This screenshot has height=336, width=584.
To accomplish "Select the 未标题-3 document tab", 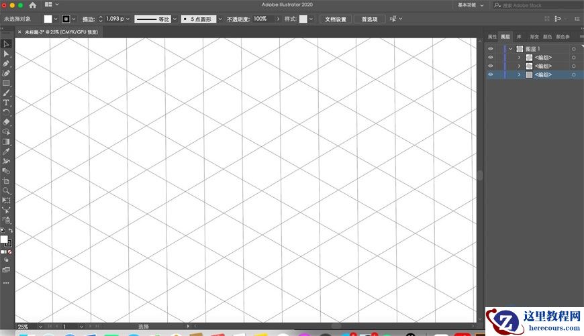I will [61, 32].
